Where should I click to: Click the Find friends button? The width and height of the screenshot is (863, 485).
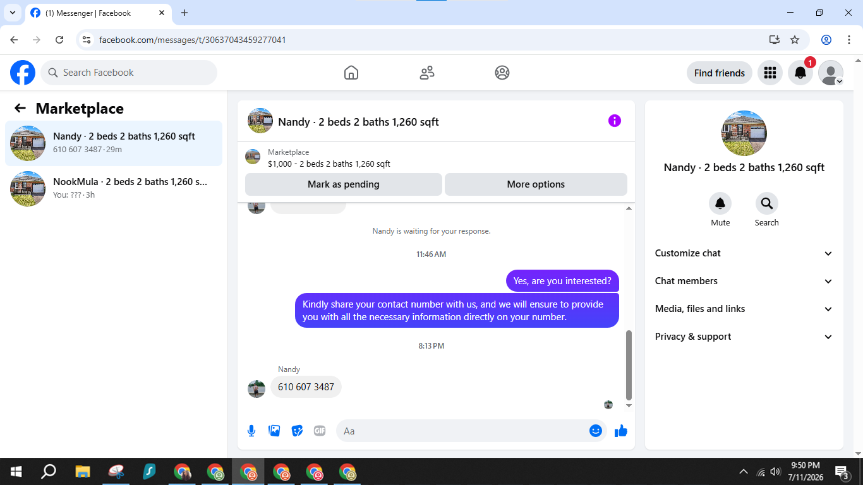coord(720,73)
